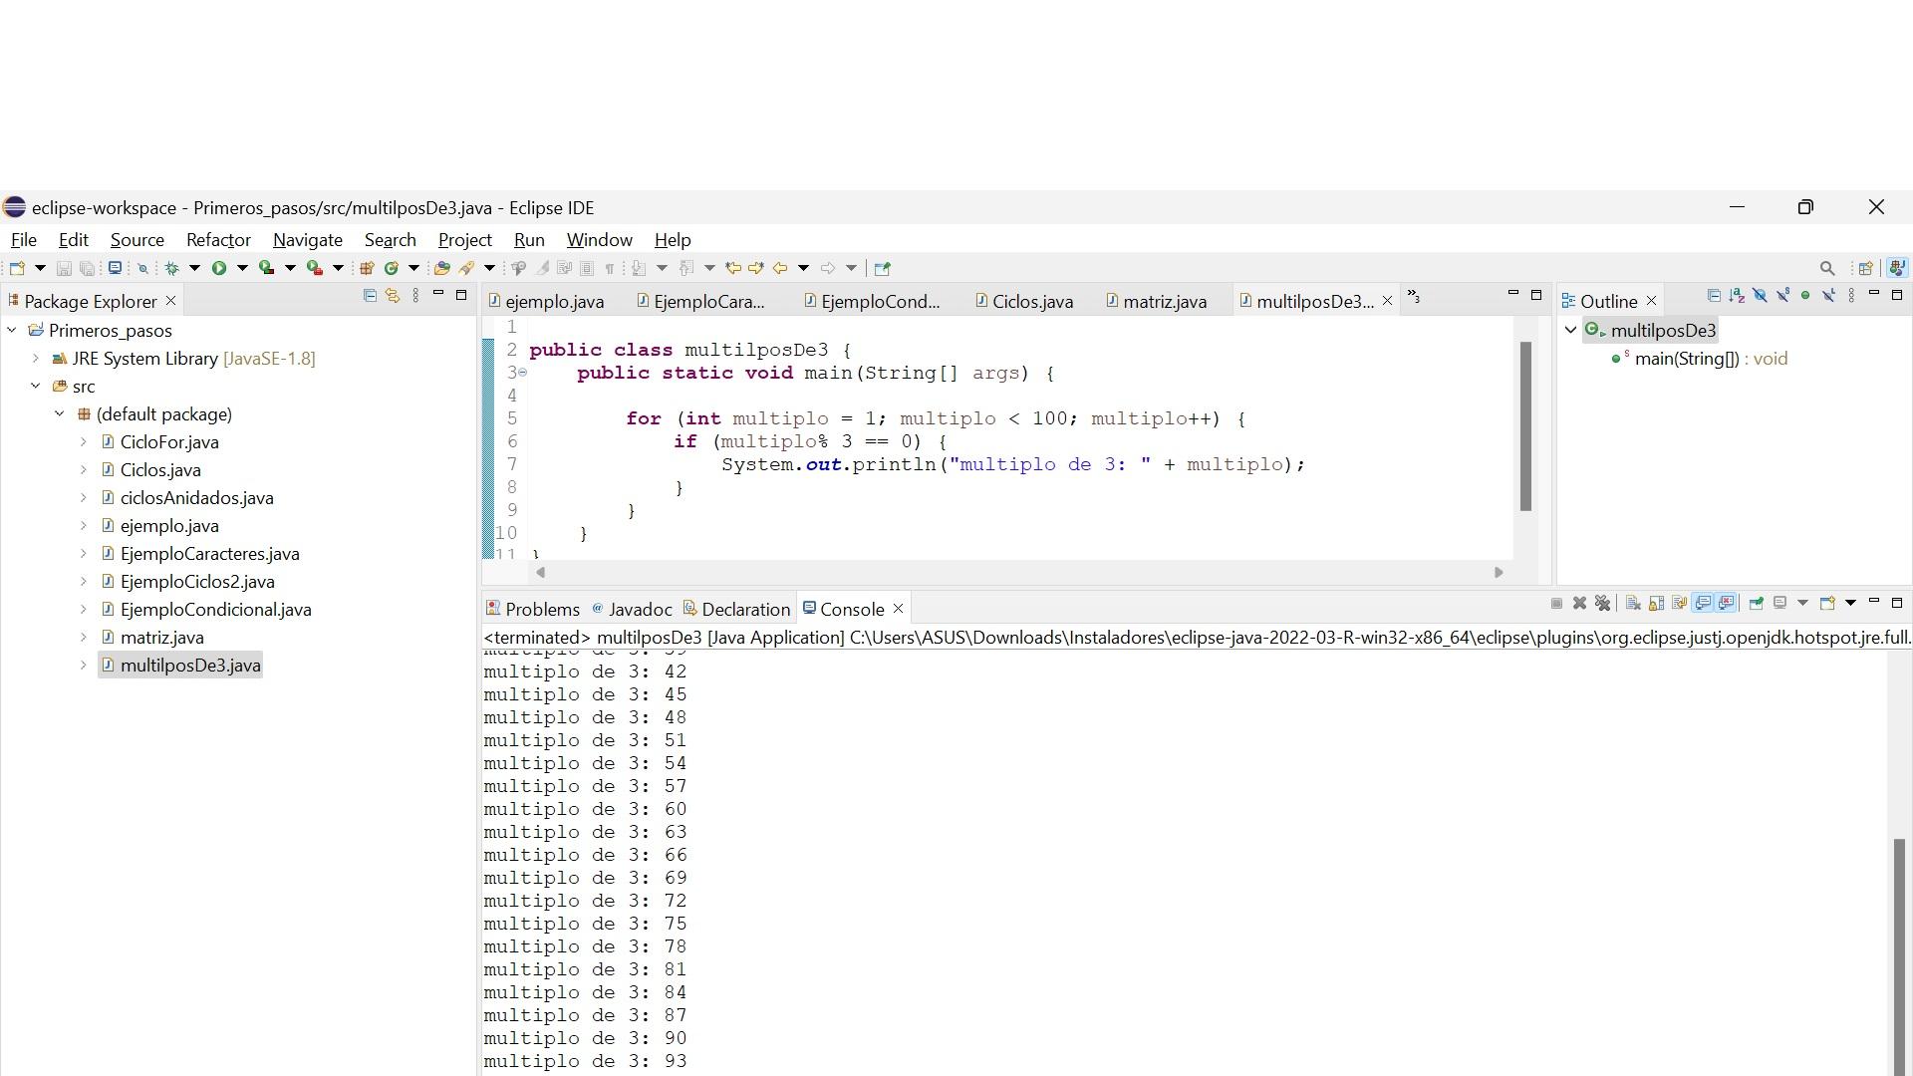Switch to the Javadoc tab
This screenshot has height=1076, width=1913.
pyautogui.click(x=632, y=609)
